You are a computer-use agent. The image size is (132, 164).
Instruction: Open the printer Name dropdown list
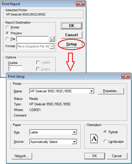pos(92,91)
